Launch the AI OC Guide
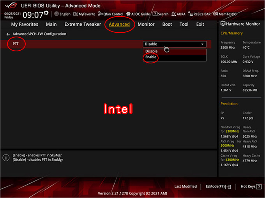The image size is (265, 198). pyautogui.click(x=138, y=14)
